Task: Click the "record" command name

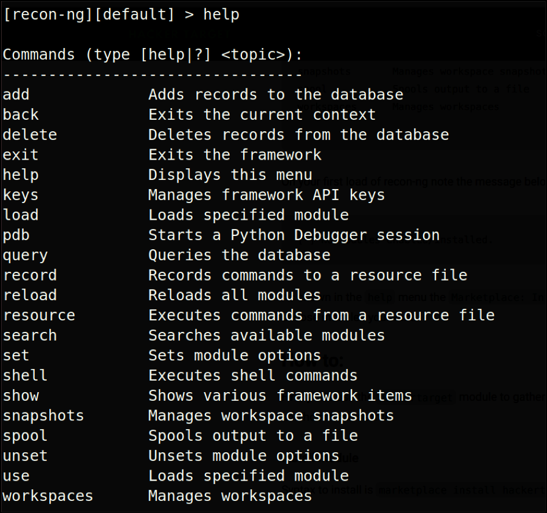Action: coord(30,275)
